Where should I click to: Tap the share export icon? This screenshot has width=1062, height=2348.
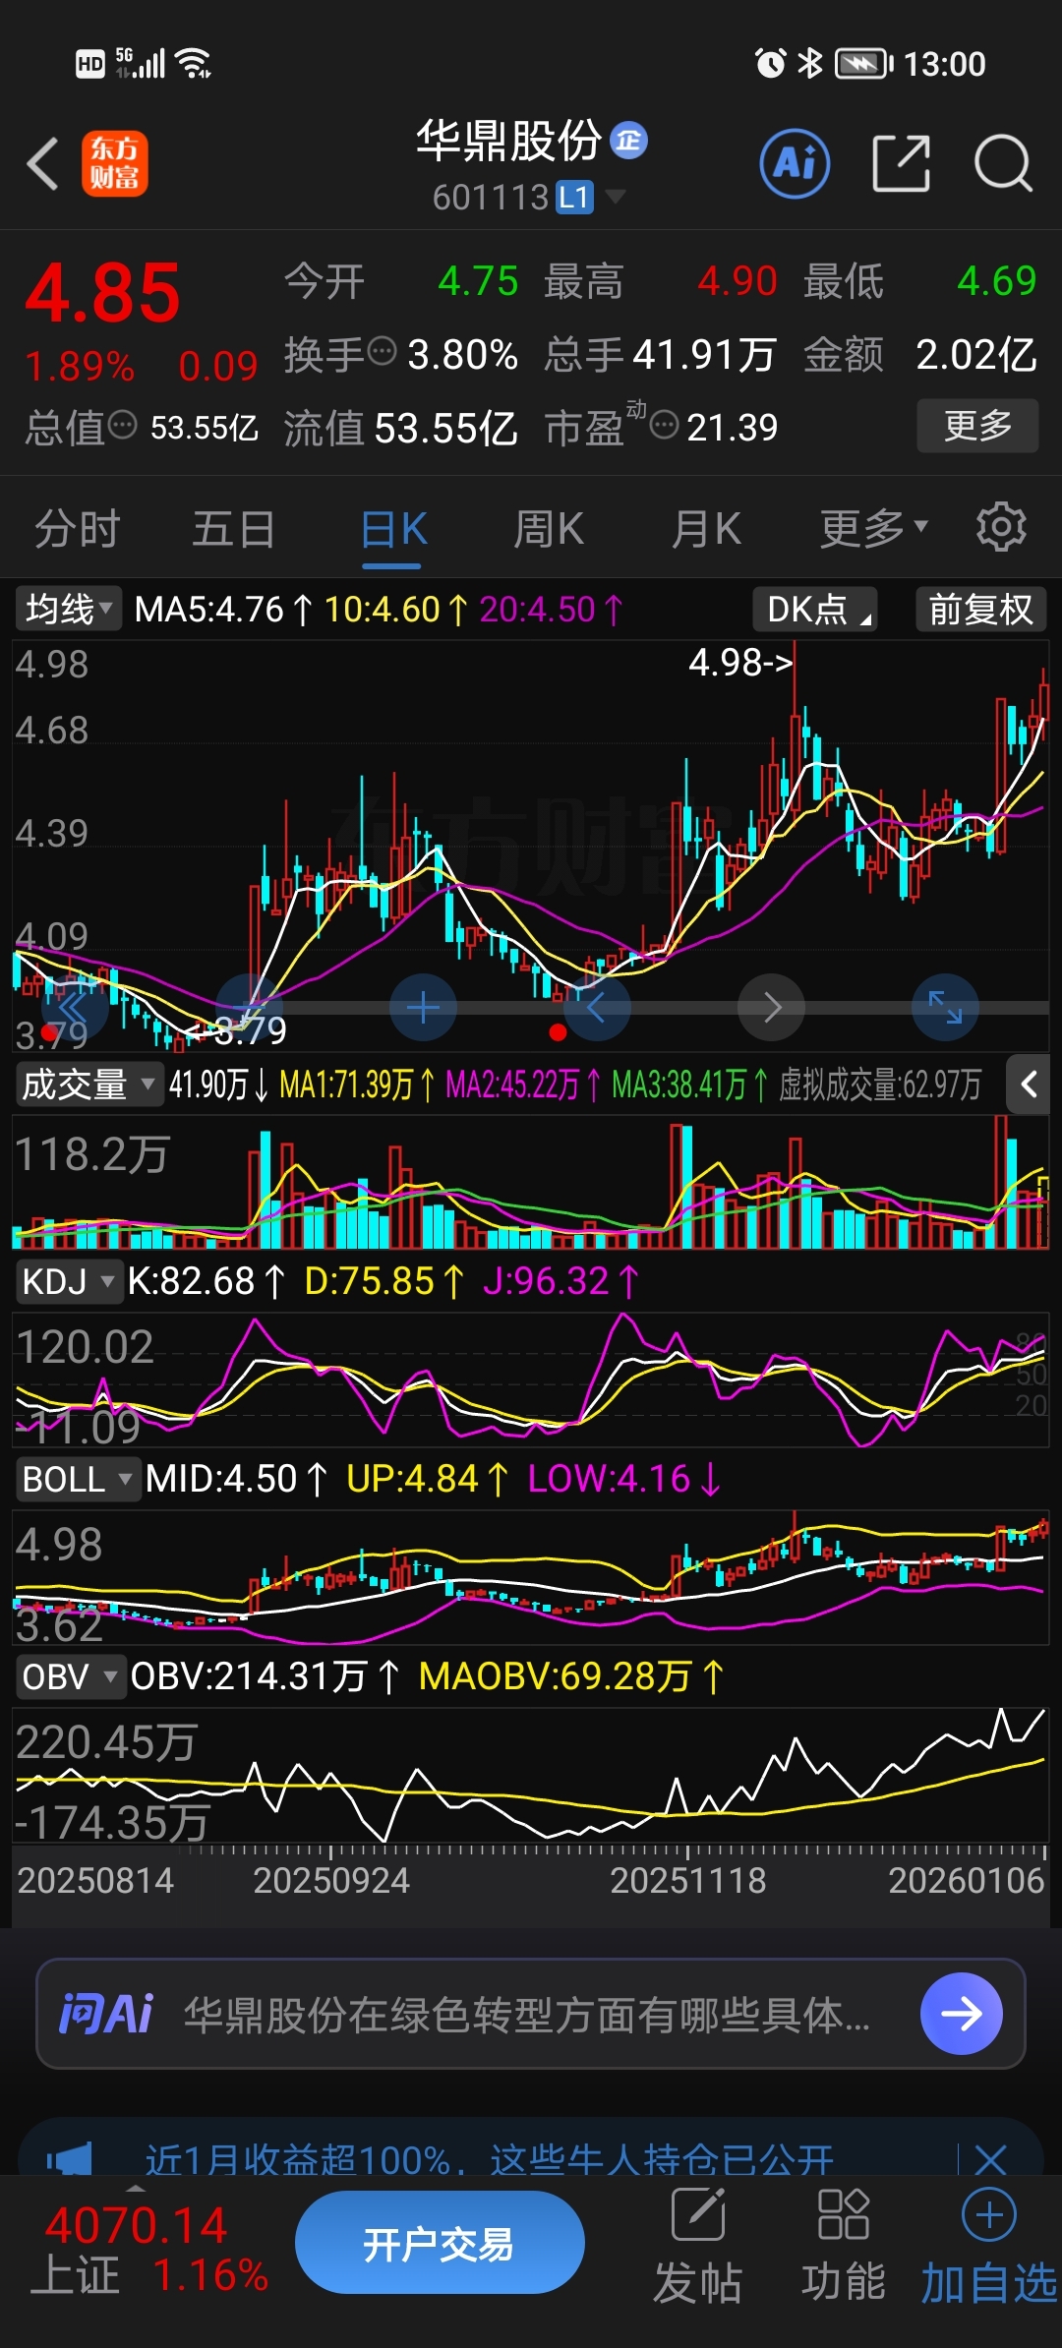click(901, 163)
